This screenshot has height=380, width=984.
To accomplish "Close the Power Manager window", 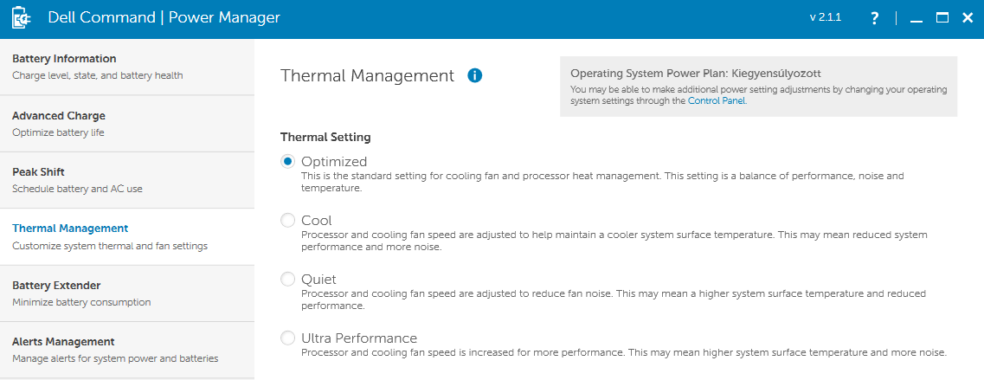I will [x=968, y=18].
